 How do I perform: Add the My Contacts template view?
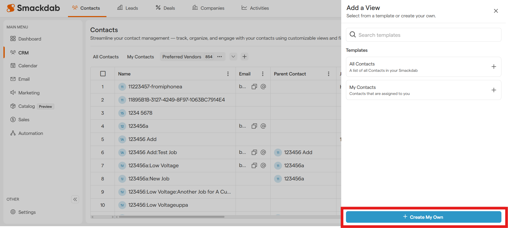(x=494, y=90)
